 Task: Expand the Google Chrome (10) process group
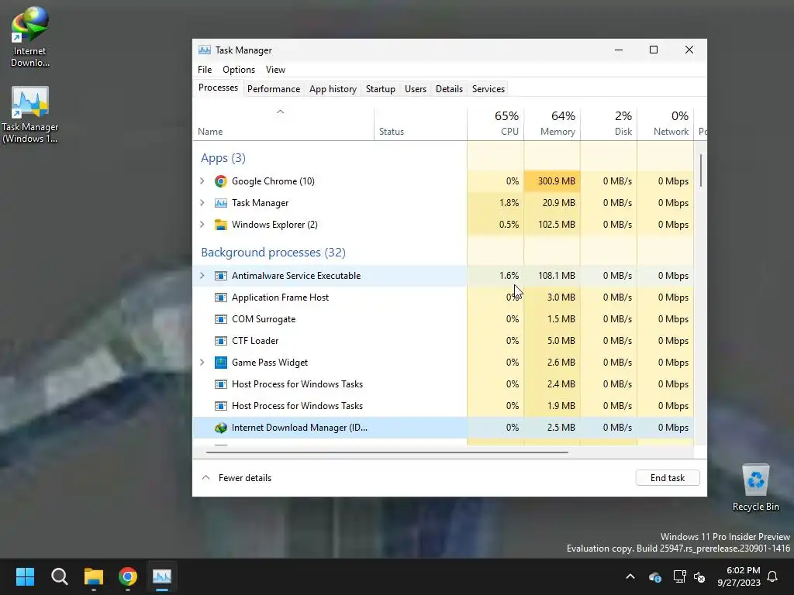pos(202,181)
